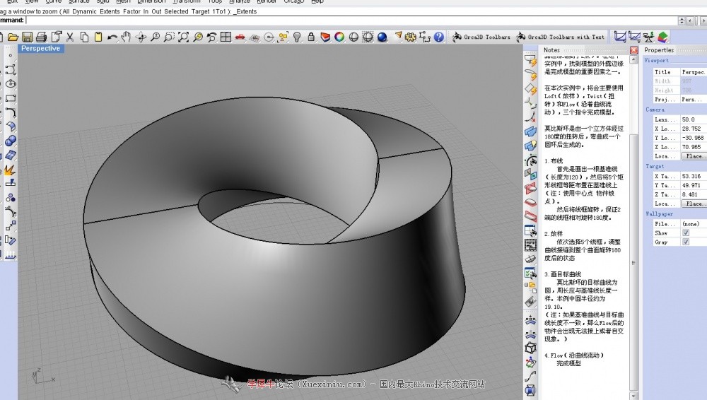This screenshot has height=400, width=707.
Task: Open Options with the gear icon
Action: point(410,37)
